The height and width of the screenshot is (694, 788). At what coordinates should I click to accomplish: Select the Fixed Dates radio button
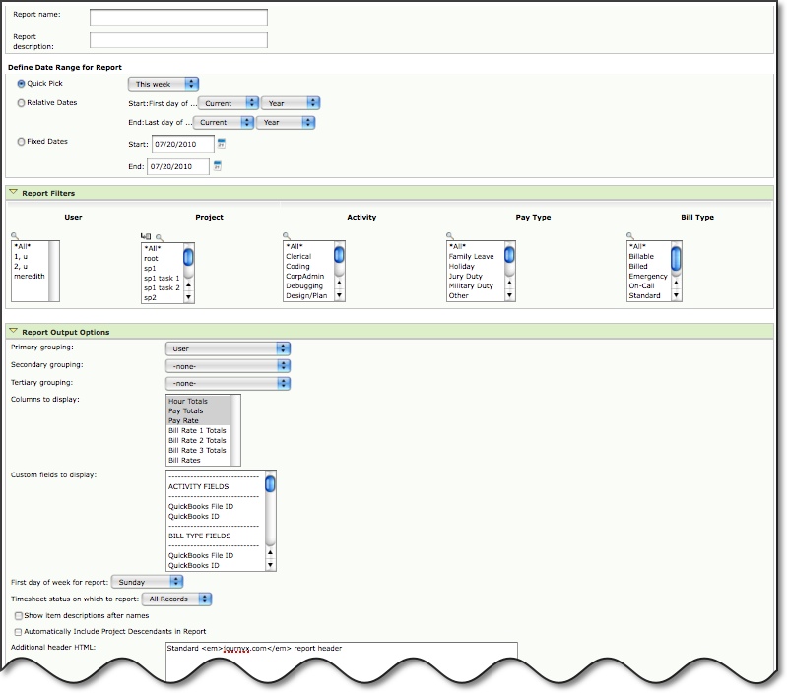click(x=22, y=142)
